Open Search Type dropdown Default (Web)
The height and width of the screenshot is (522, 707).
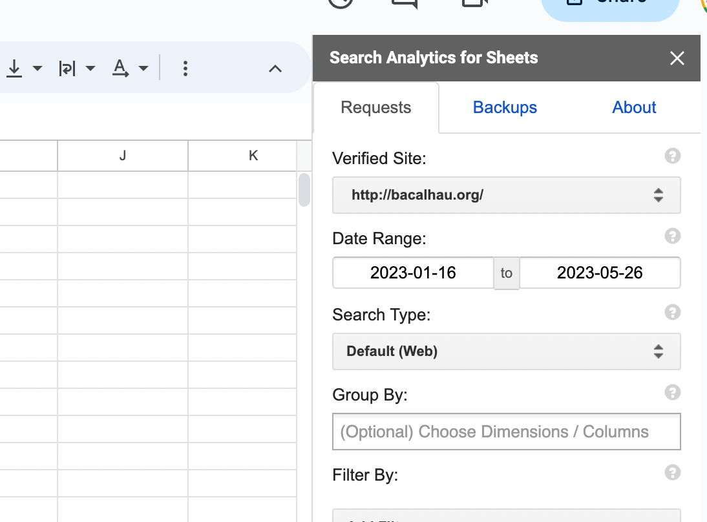tap(507, 351)
